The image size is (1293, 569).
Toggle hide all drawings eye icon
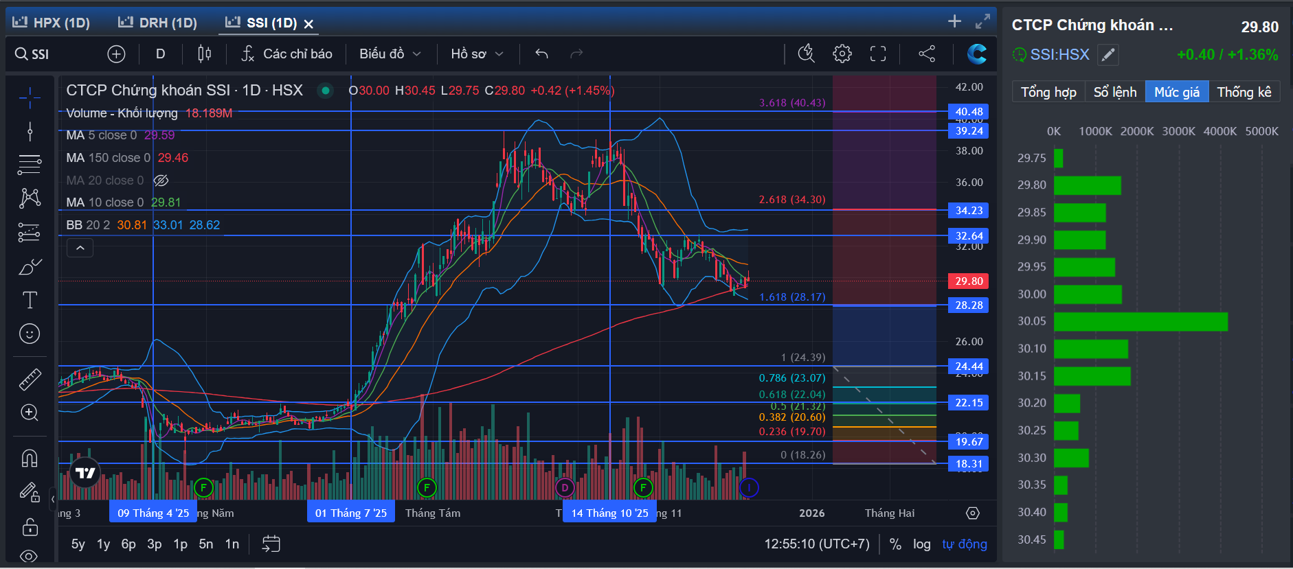pos(30,556)
